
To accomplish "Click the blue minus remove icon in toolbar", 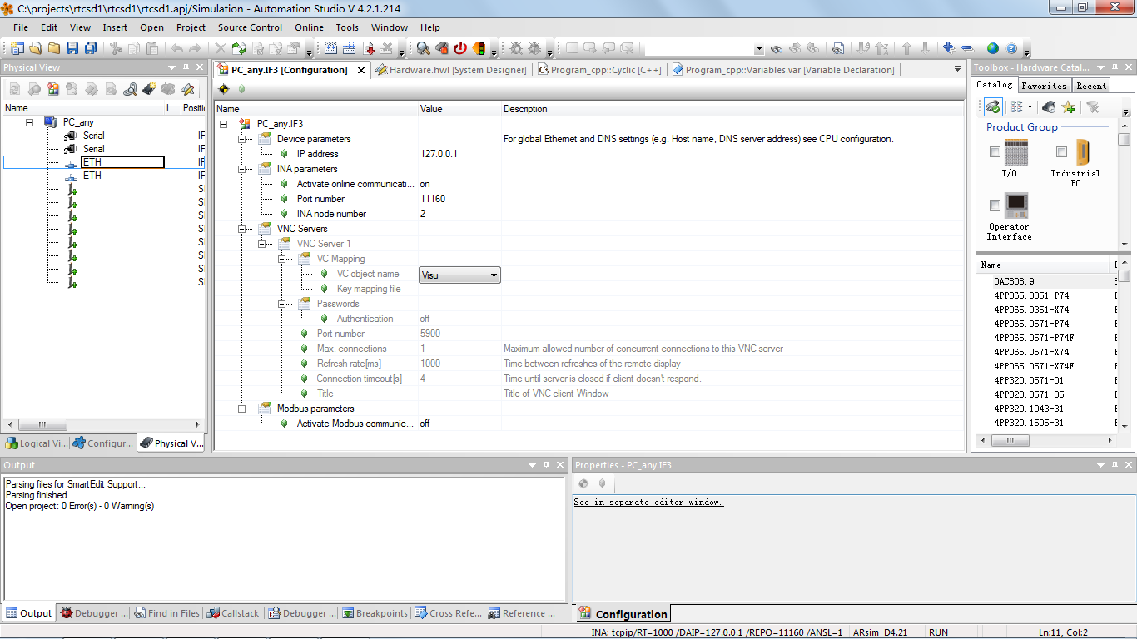I will point(967,48).
